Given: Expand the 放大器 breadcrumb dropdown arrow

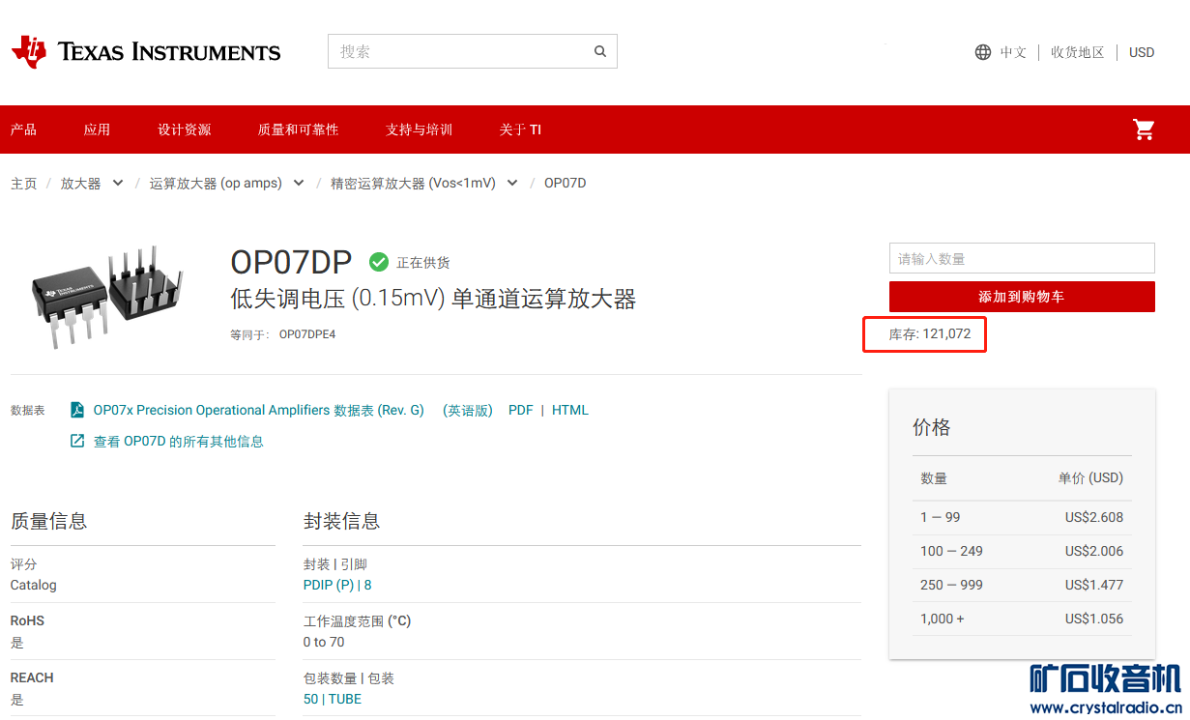Looking at the screenshot, I should coord(118,183).
